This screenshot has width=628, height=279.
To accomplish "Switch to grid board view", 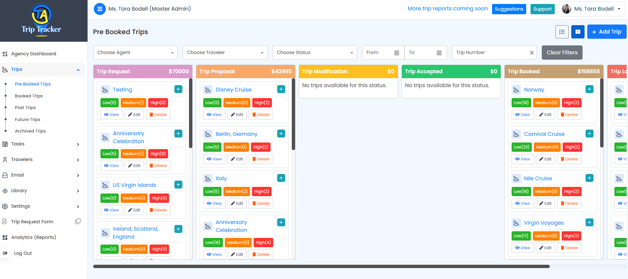I will pyautogui.click(x=578, y=32).
